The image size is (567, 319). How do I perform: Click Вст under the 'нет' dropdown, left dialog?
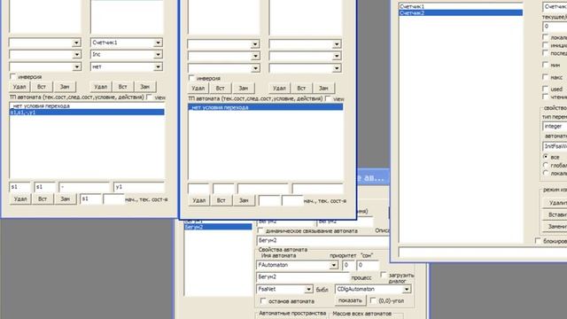(122, 87)
